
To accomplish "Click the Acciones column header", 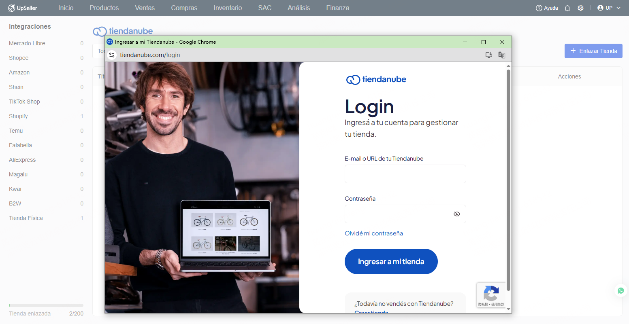I will coord(569,76).
